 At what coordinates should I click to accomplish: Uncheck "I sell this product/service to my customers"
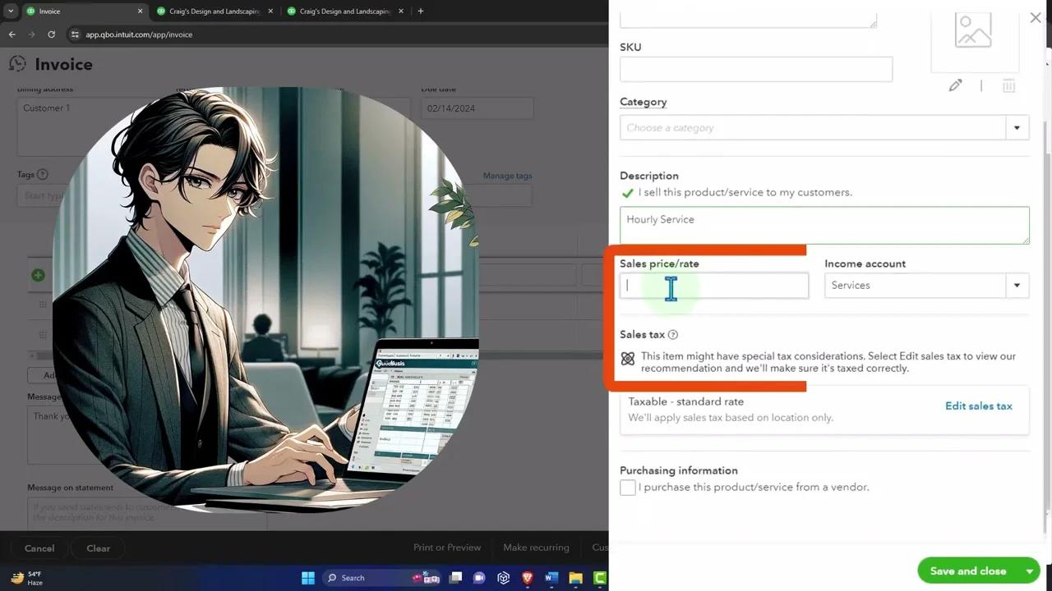coord(628,192)
